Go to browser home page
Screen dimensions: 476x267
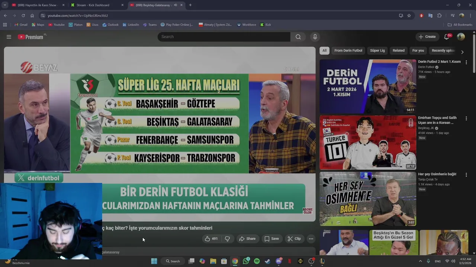point(32,16)
